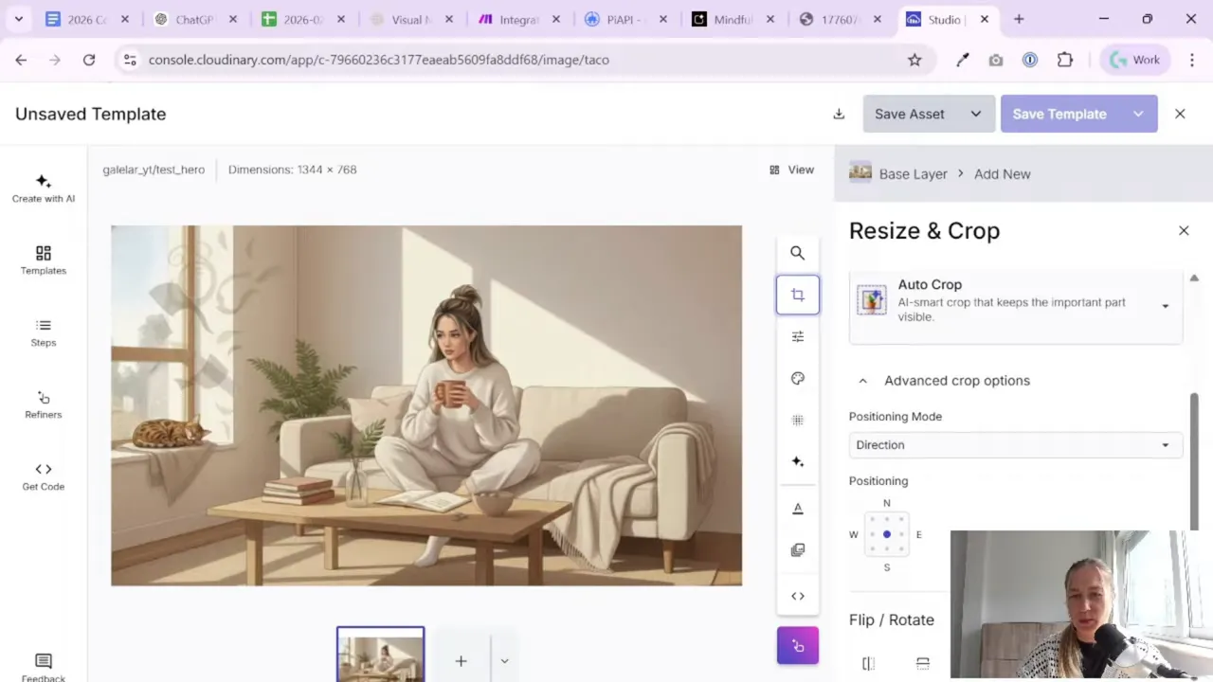The width and height of the screenshot is (1213, 682).
Task: Open Save Asset dropdown arrow
Action: click(x=976, y=114)
